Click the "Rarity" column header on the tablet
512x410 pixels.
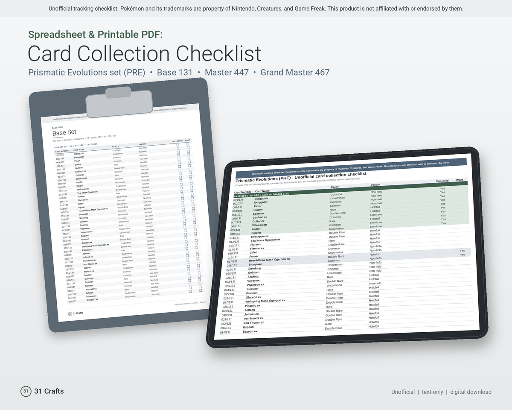coord(335,187)
